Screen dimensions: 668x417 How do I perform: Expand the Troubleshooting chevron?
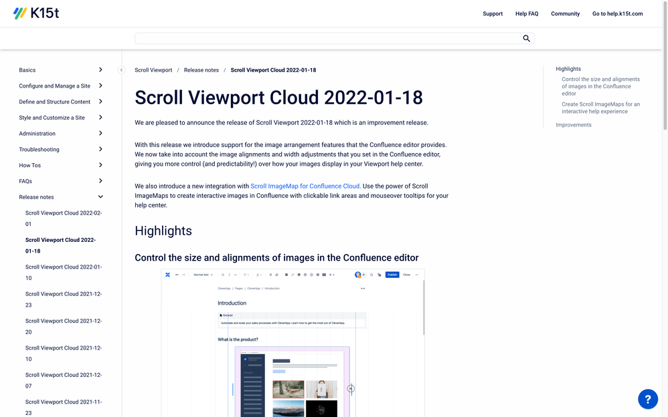(x=100, y=149)
